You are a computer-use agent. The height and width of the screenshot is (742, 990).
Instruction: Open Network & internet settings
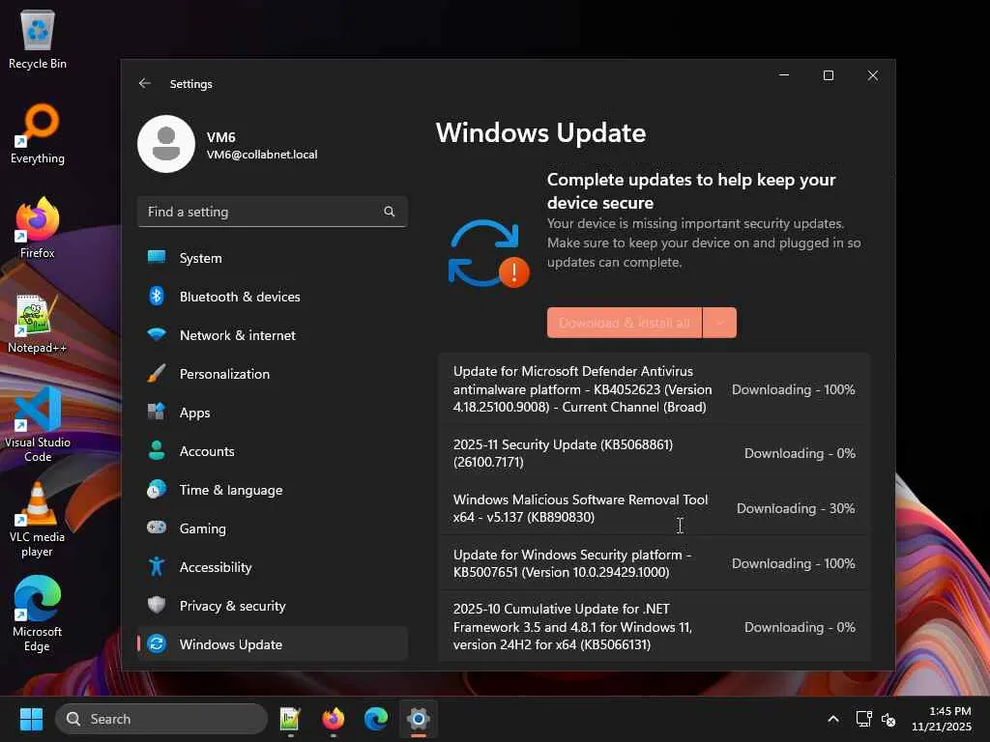[x=272, y=334]
